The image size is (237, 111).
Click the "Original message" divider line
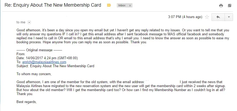click(39, 50)
